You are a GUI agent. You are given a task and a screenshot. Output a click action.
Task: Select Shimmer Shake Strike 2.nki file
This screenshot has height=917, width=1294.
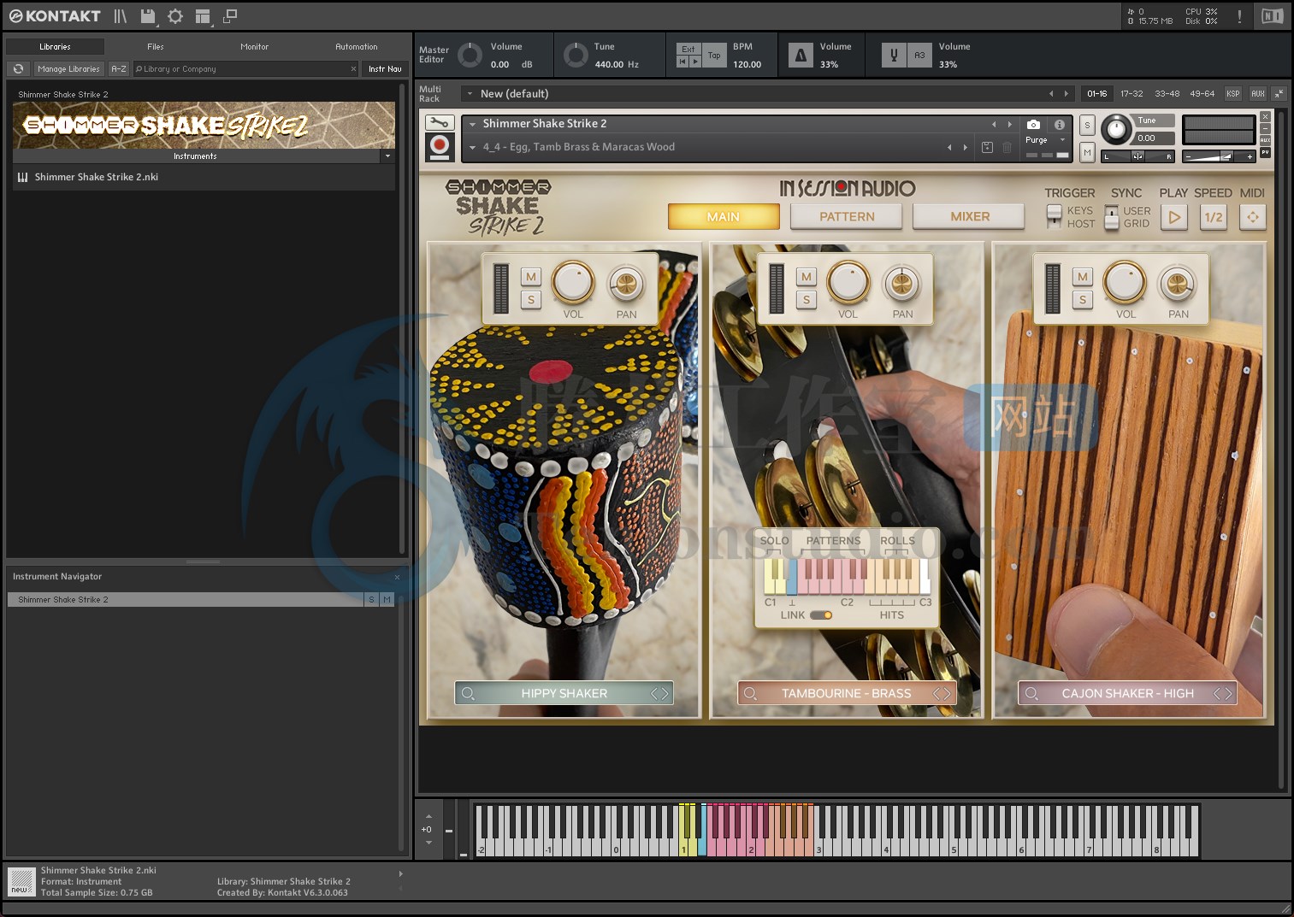[x=204, y=178]
